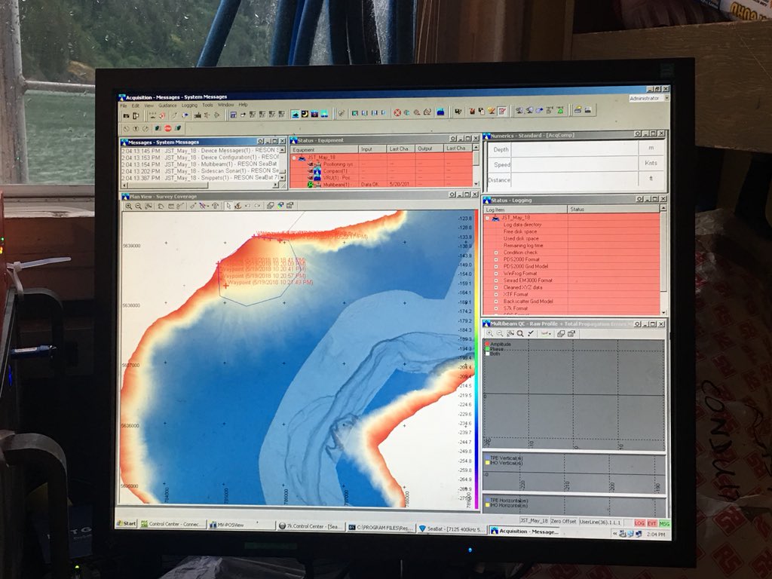
Task: Toggle LOG indicator in status bar
Action: 639,523
